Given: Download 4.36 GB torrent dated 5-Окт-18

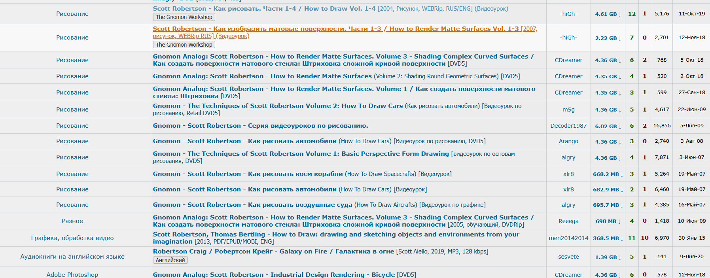Looking at the screenshot, I should pos(608,60).
